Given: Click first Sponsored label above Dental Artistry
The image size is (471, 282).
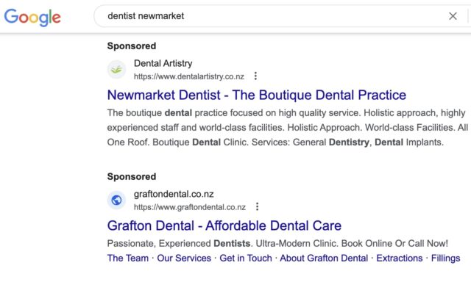Looking at the screenshot, I should pyautogui.click(x=132, y=46).
